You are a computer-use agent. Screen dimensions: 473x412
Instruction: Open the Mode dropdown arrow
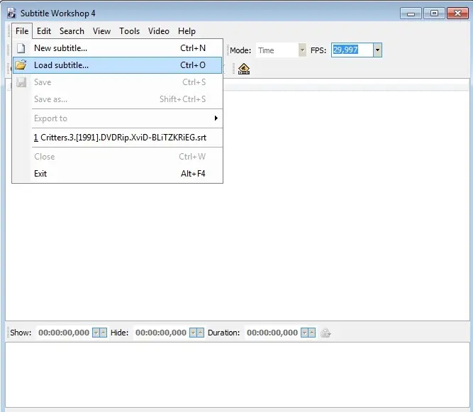[302, 50]
